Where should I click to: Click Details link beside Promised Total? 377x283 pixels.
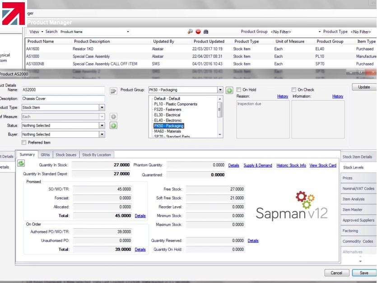(140, 216)
